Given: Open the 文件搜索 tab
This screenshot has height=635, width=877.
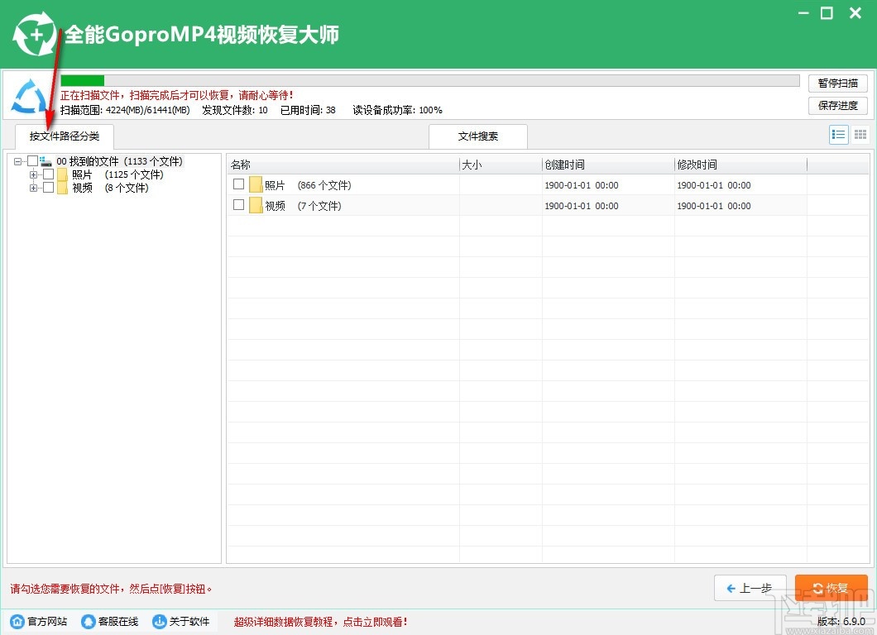Looking at the screenshot, I should click(x=478, y=136).
